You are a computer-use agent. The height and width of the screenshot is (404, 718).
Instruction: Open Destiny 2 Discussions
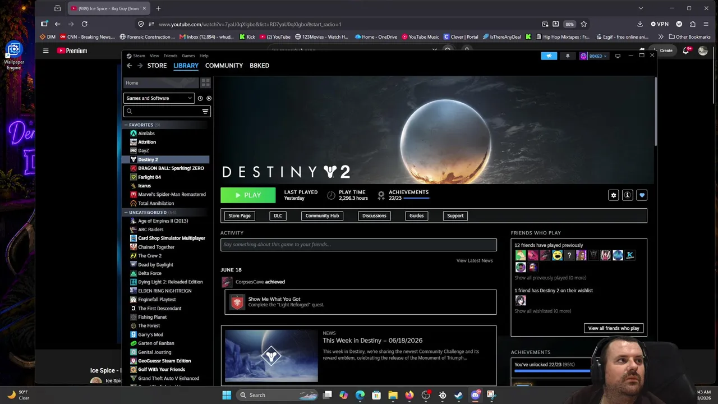point(374,215)
